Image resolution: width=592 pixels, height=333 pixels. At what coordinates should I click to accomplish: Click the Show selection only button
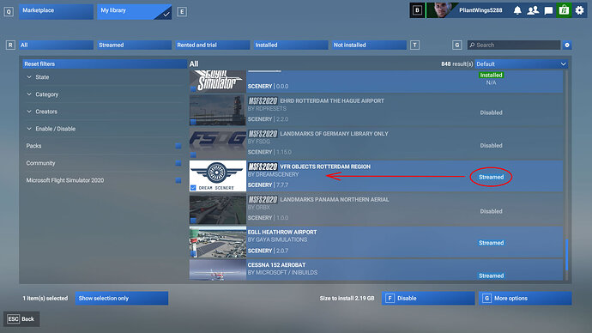(122, 299)
